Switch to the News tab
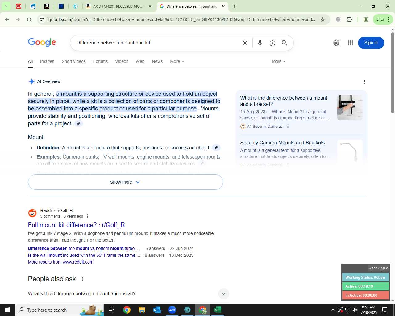Image resolution: width=395 pixels, height=316 pixels. pyautogui.click(x=157, y=61)
